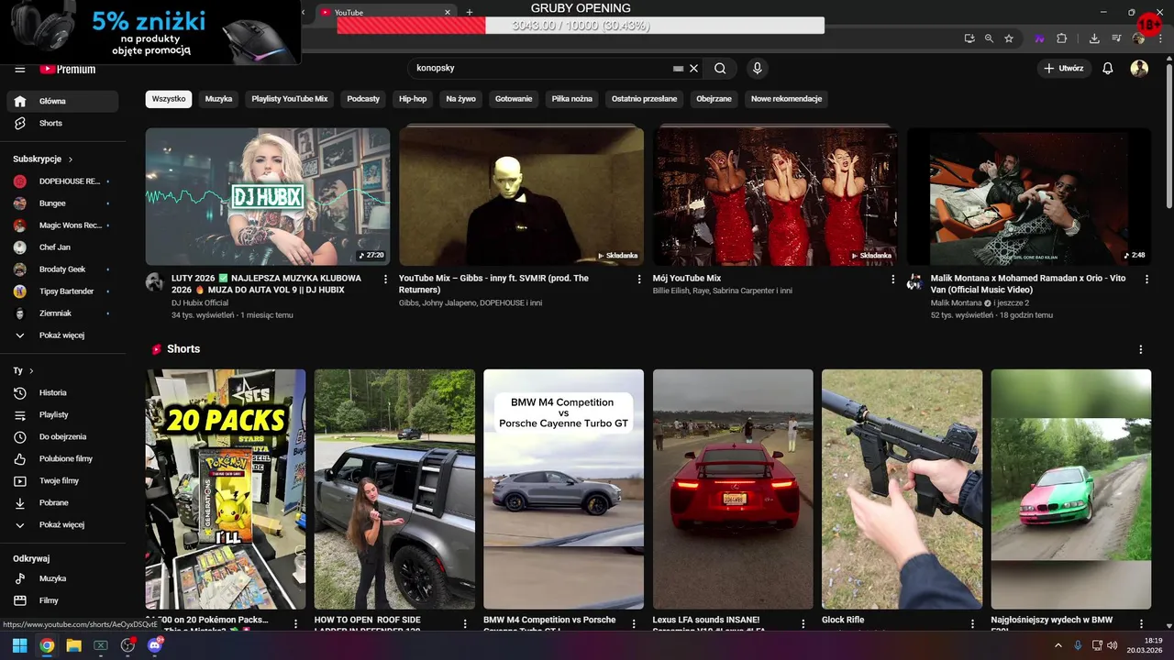Open the Chrome extensions puzzle icon
This screenshot has width=1174, height=660.
pyautogui.click(x=1062, y=38)
